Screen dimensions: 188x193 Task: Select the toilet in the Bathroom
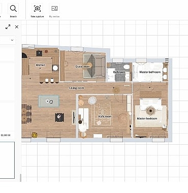pyautogui.click(x=127, y=67)
